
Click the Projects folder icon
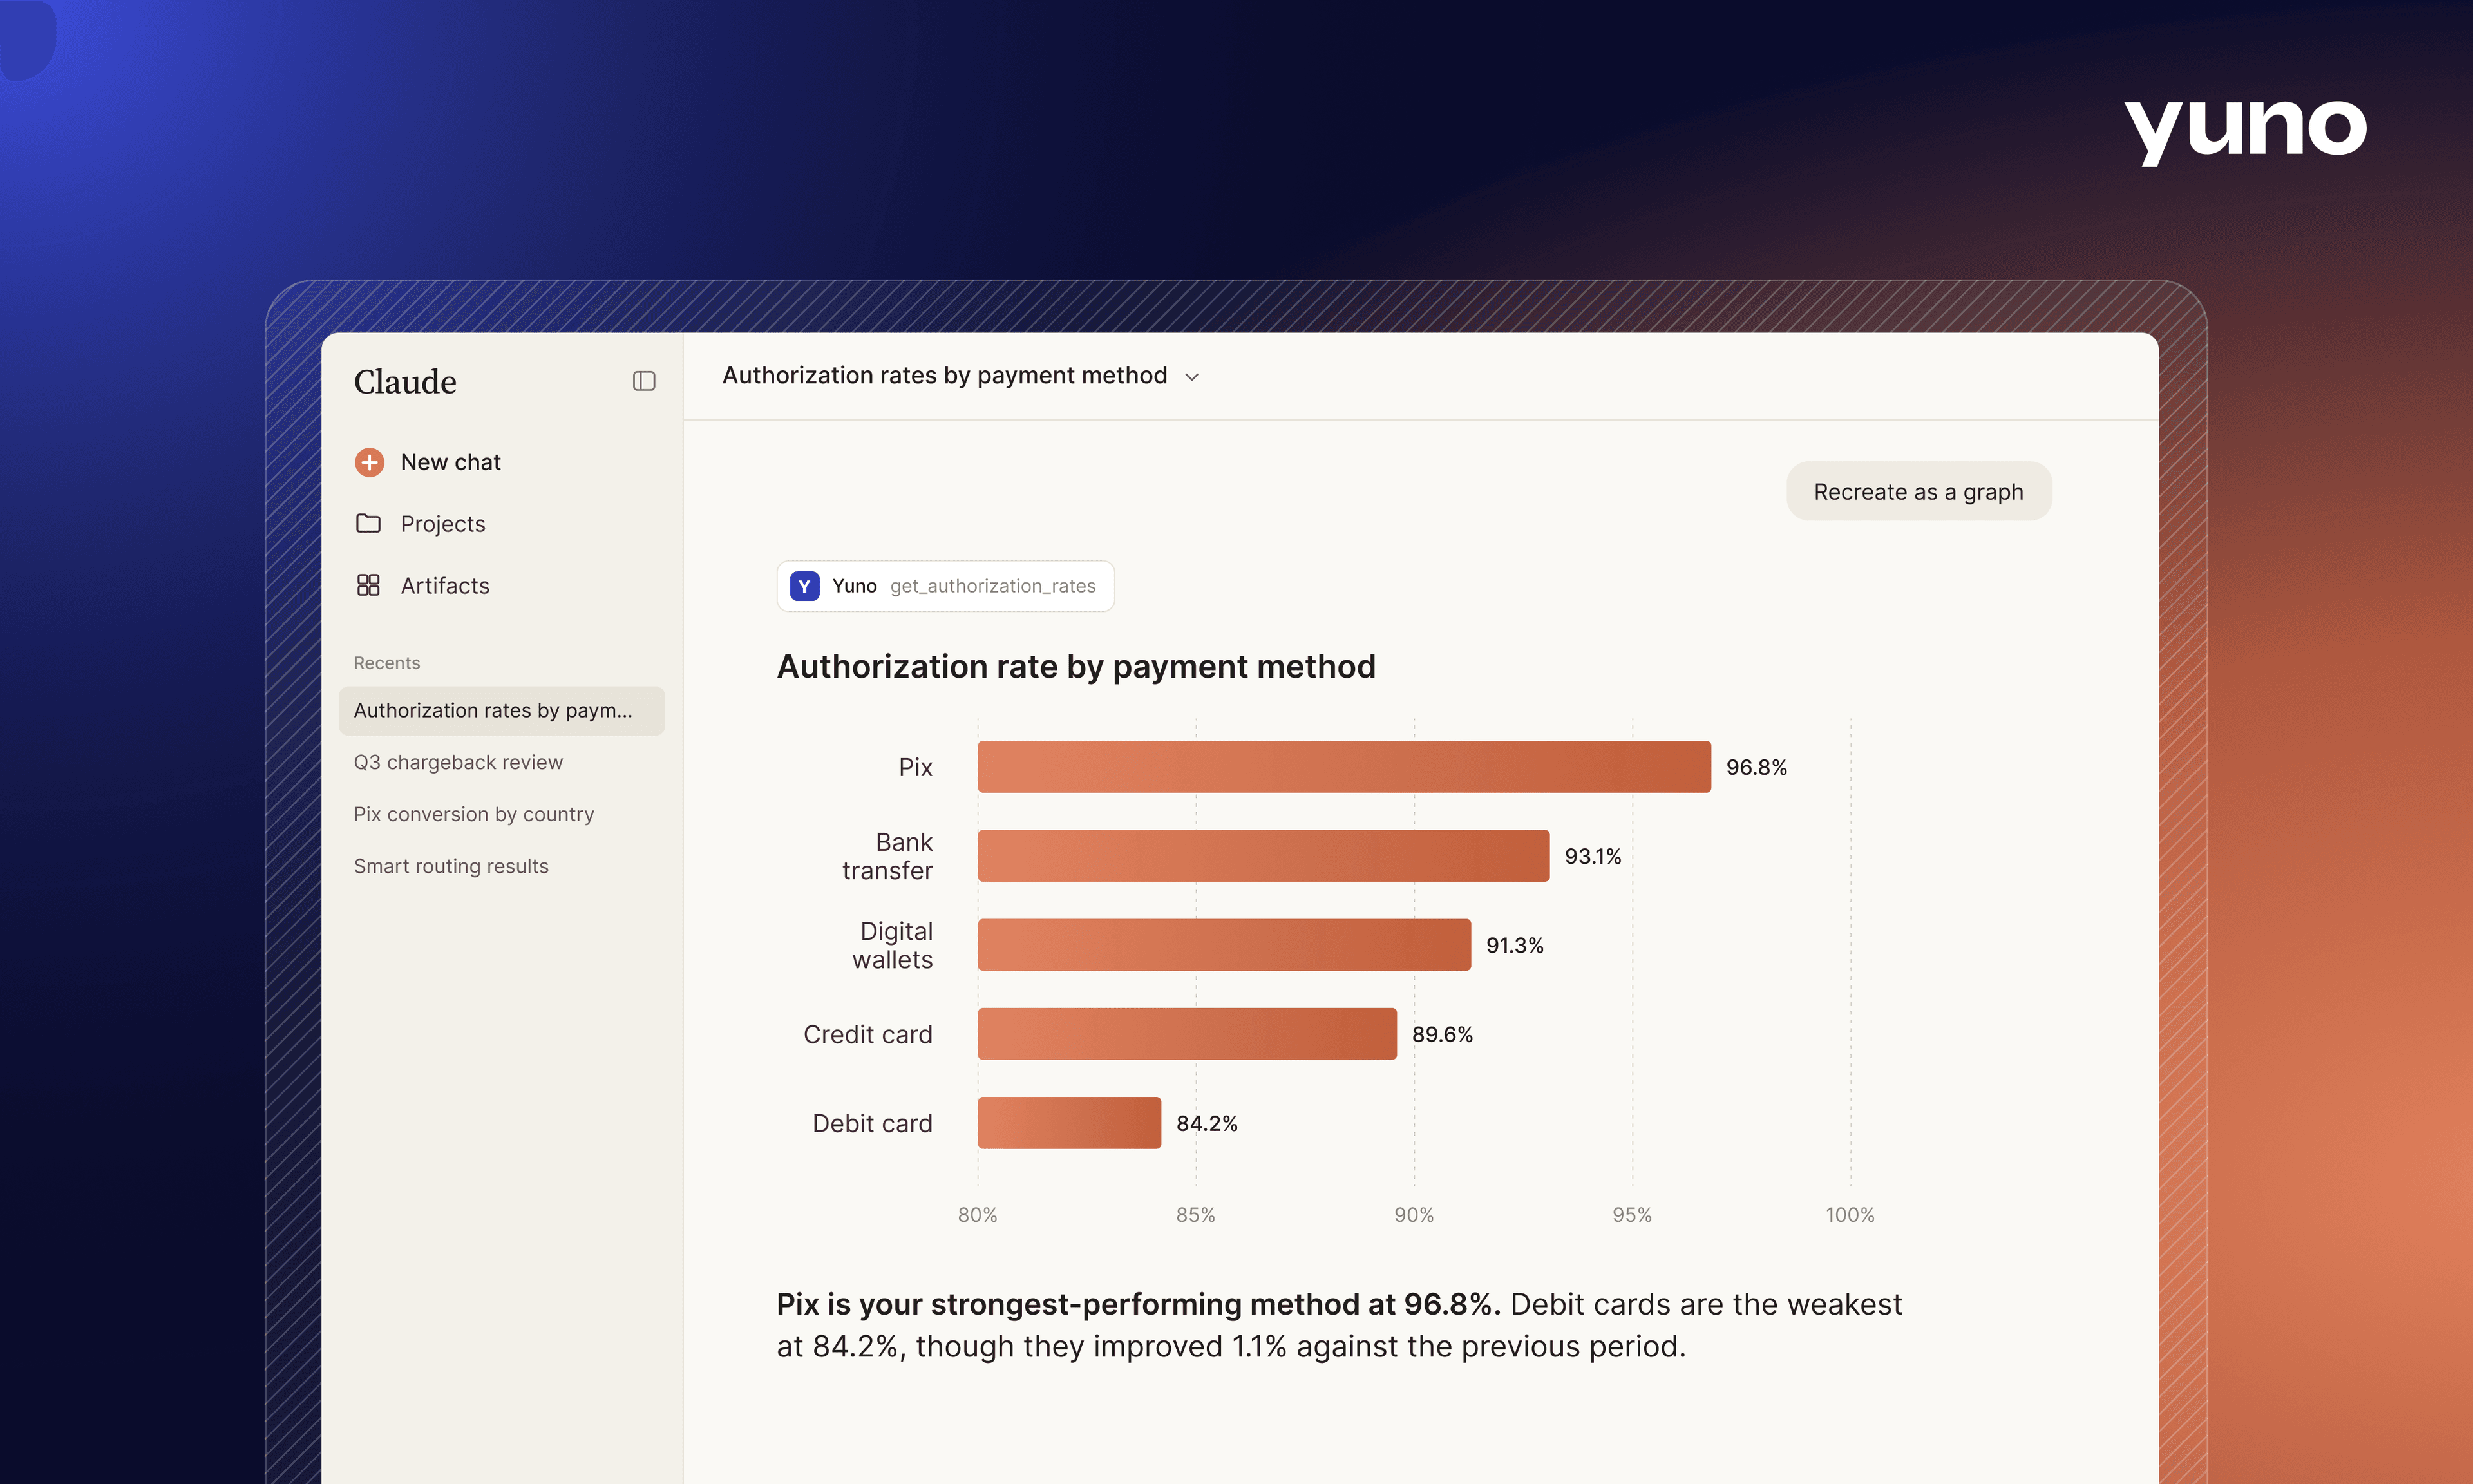click(x=368, y=523)
